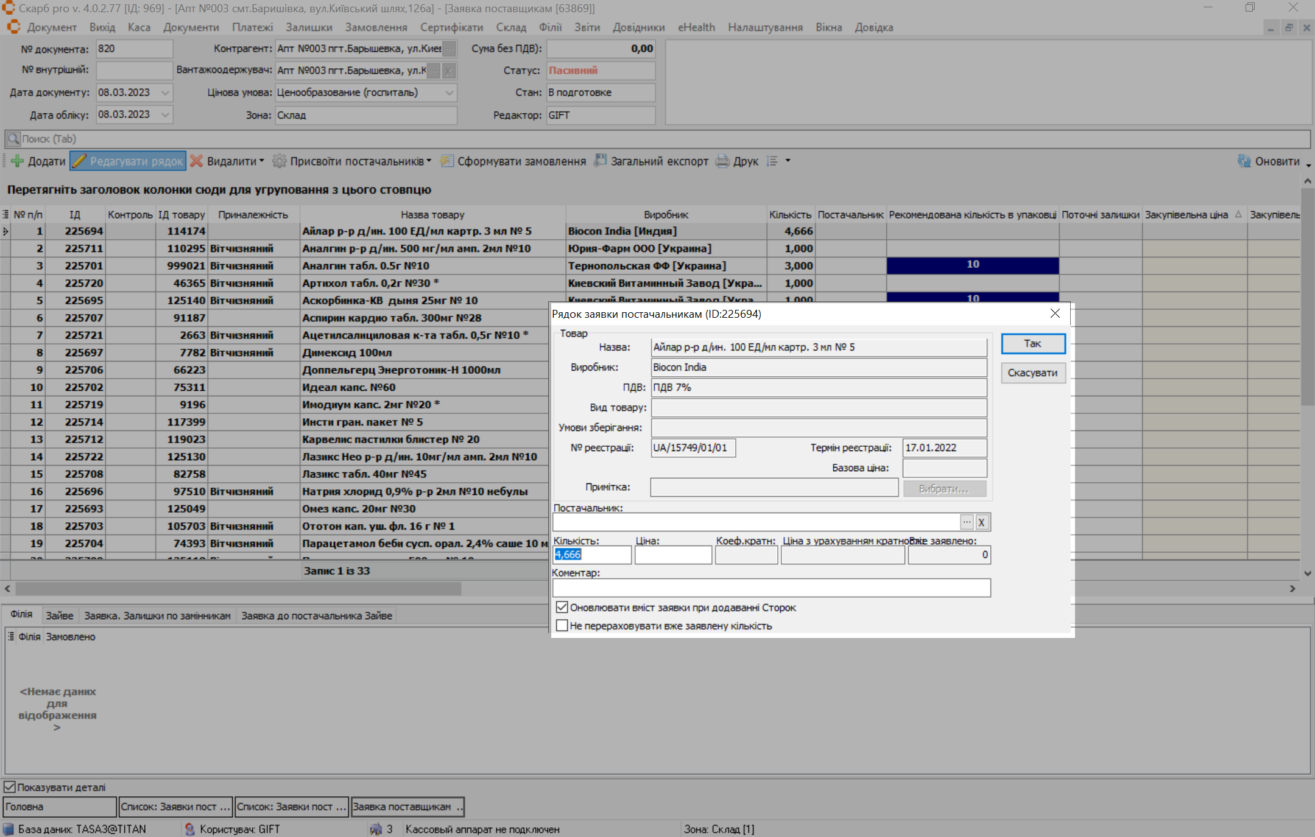Enable Не перераховувати вже заявлену кількість
Image resolution: width=1315 pixels, height=837 pixels.
562,626
